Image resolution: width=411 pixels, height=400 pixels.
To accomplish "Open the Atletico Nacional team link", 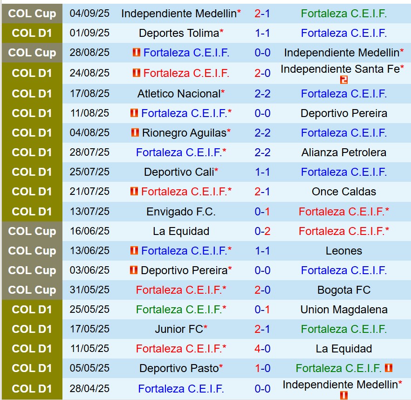I will click(x=179, y=94).
